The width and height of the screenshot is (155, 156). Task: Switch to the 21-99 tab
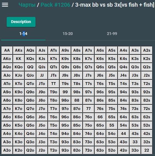[x=112, y=34]
